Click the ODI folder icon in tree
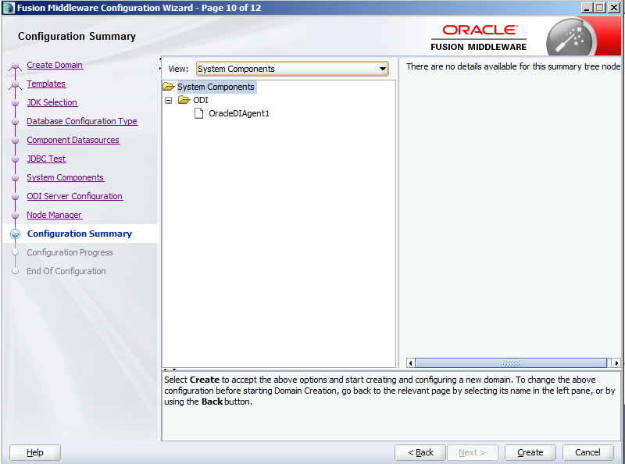This screenshot has width=625, height=464. [184, 100]
